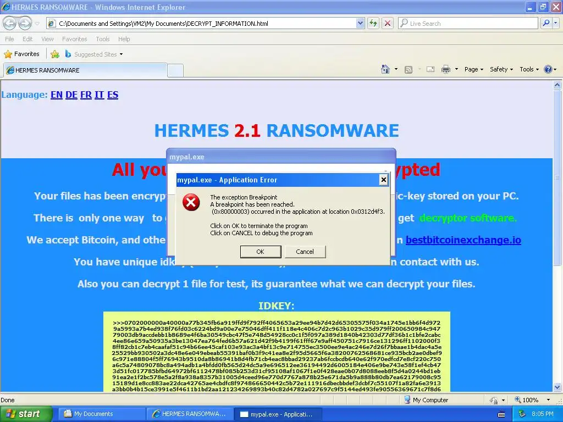Click the My Computer security zone
Screen dimensions: 563x422
click(426, 400)
